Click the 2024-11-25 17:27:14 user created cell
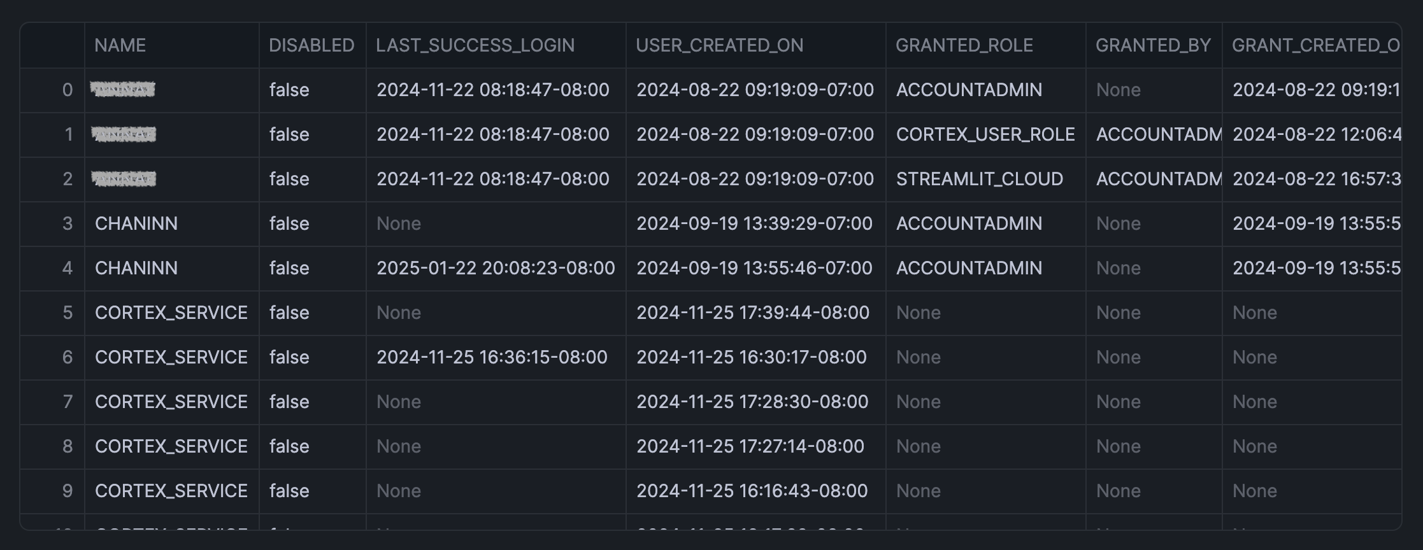 (750, 446)
